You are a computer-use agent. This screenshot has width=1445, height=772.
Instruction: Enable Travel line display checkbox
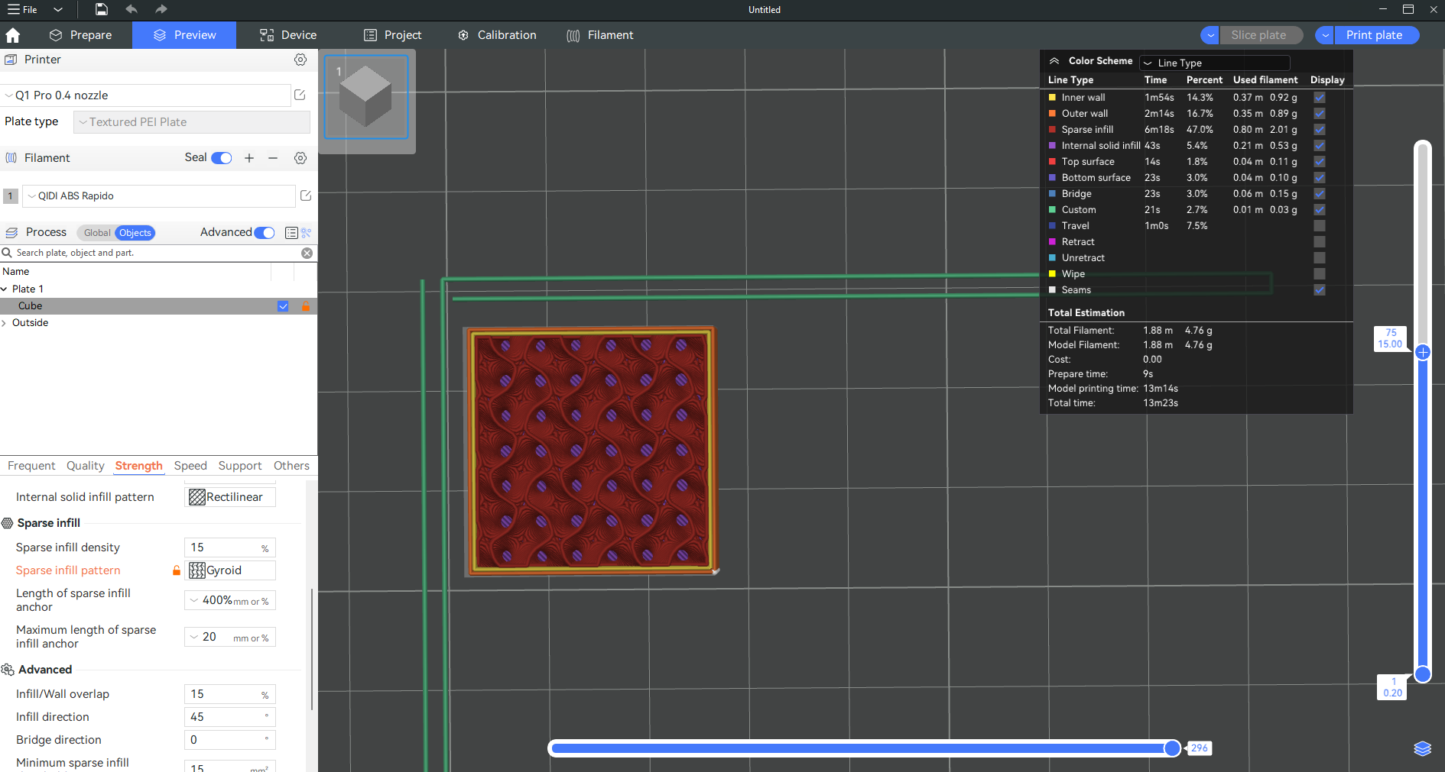(1319, 226)
